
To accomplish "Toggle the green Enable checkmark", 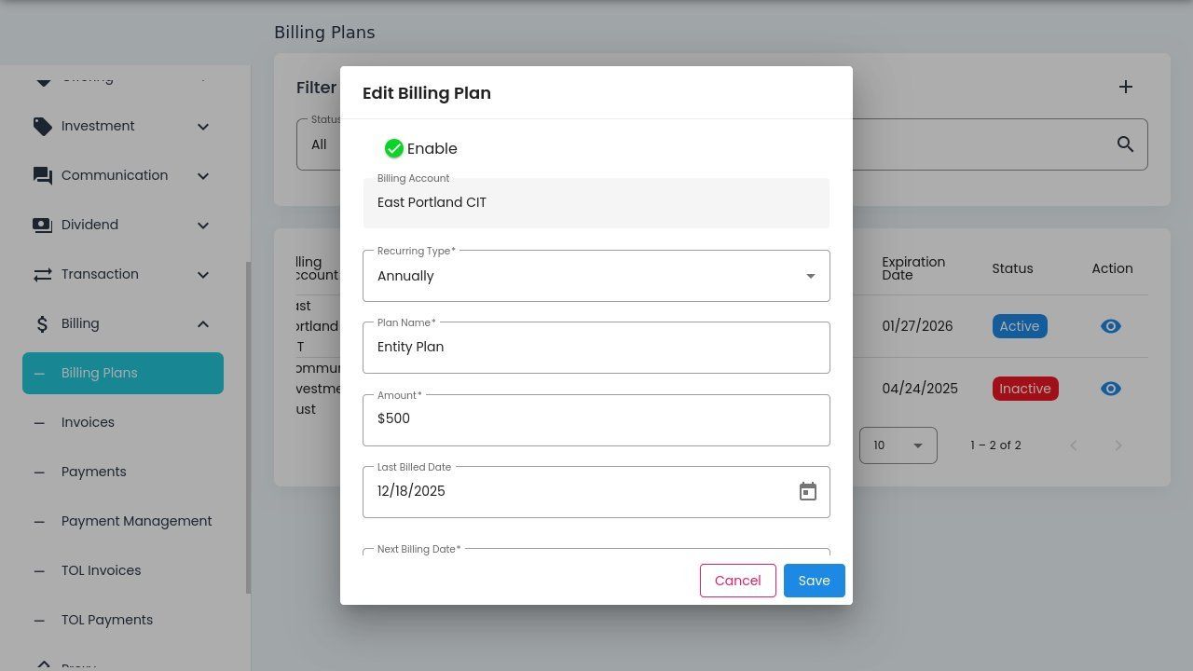I will point(394,149).
